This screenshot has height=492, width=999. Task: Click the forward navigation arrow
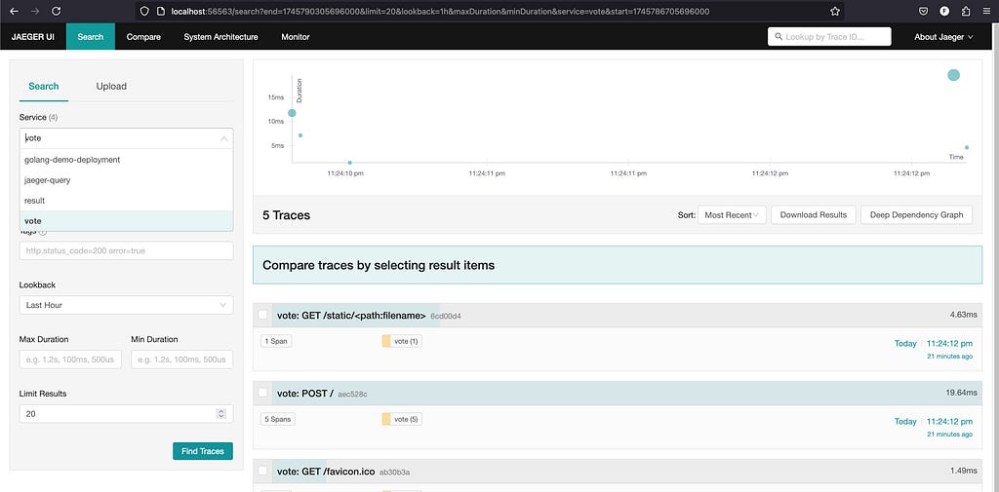point(35,11)
